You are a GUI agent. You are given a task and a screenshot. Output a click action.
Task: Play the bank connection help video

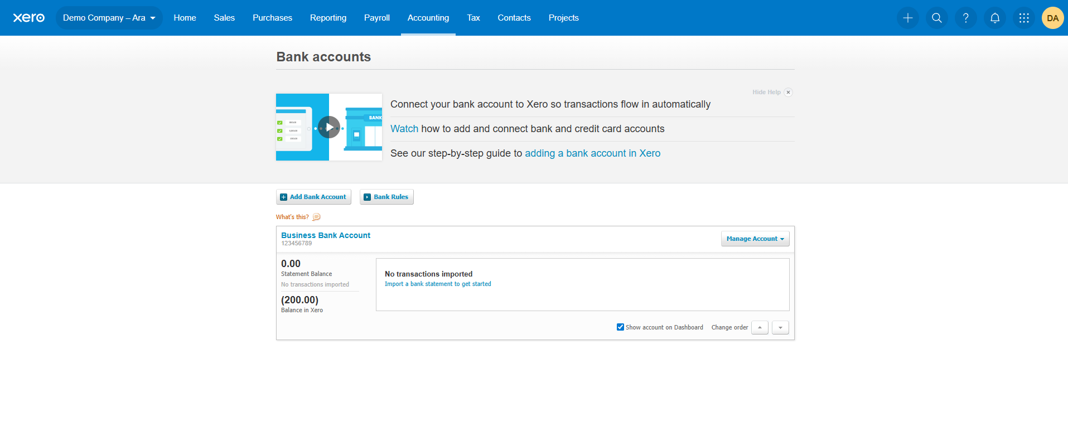tap(329, 127)
